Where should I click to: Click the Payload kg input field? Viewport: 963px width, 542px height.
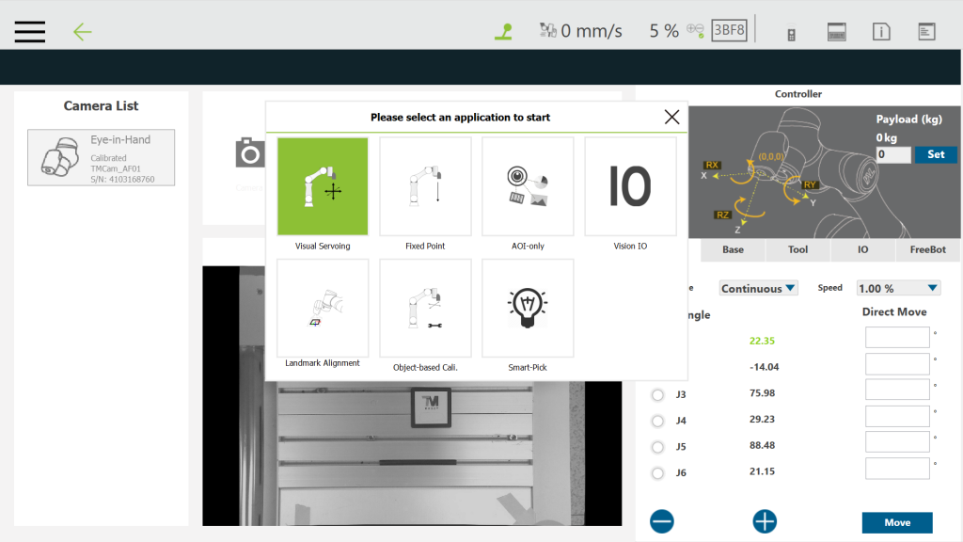(x=892, y=154)
